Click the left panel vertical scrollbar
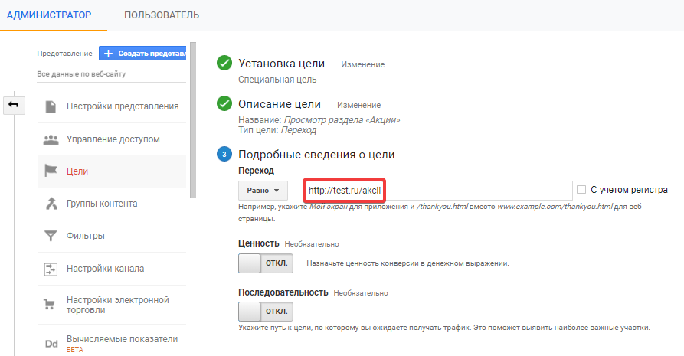Screen dimensions: 684x356 [193, 120]
